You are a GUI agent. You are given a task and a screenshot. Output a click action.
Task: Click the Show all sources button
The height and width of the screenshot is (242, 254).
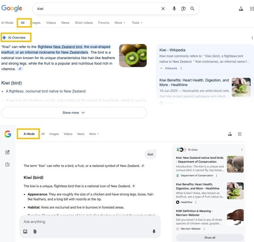(210, 238)
